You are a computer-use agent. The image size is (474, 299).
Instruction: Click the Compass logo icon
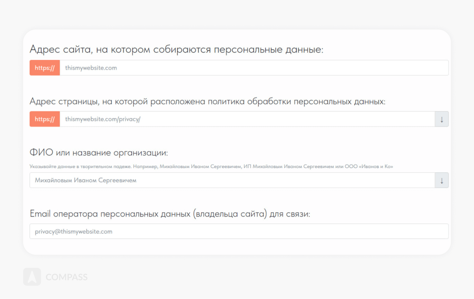[x=32, y=277]
